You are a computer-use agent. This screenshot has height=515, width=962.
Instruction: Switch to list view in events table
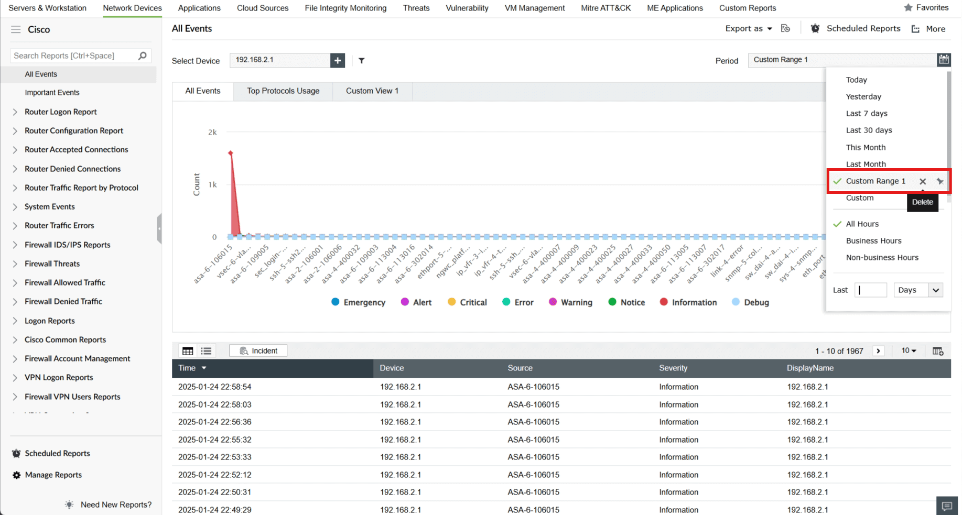(x=206, y=350)
